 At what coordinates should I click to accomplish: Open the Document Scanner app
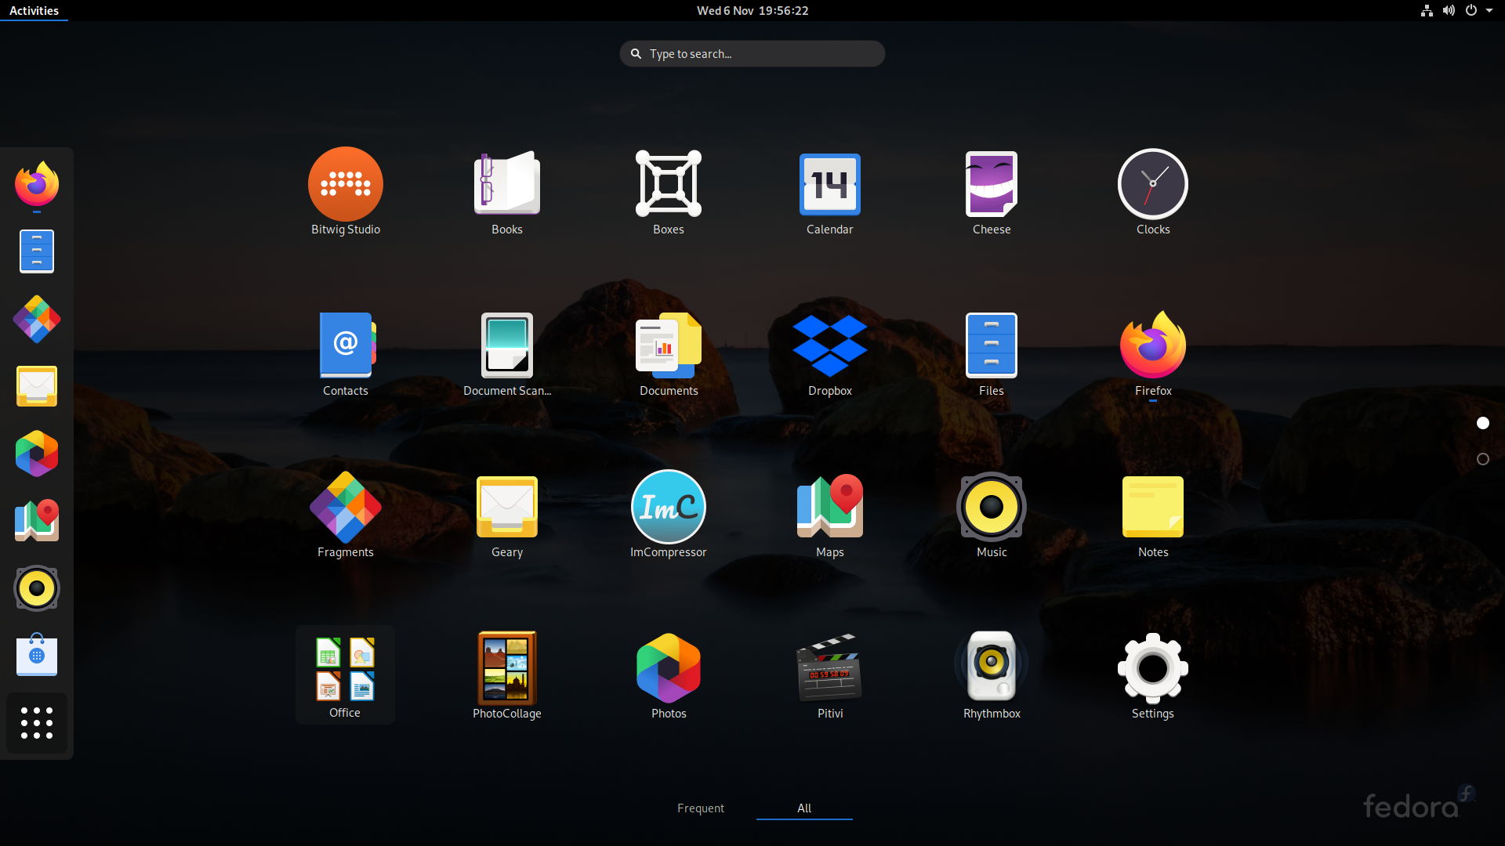[506, 346]
